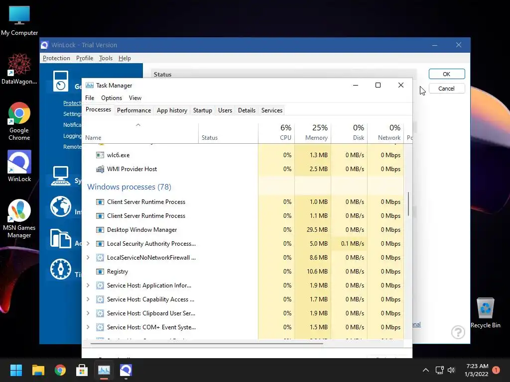Open the WinLock Protection menu
510x382 pixels.
coord(57,58)
